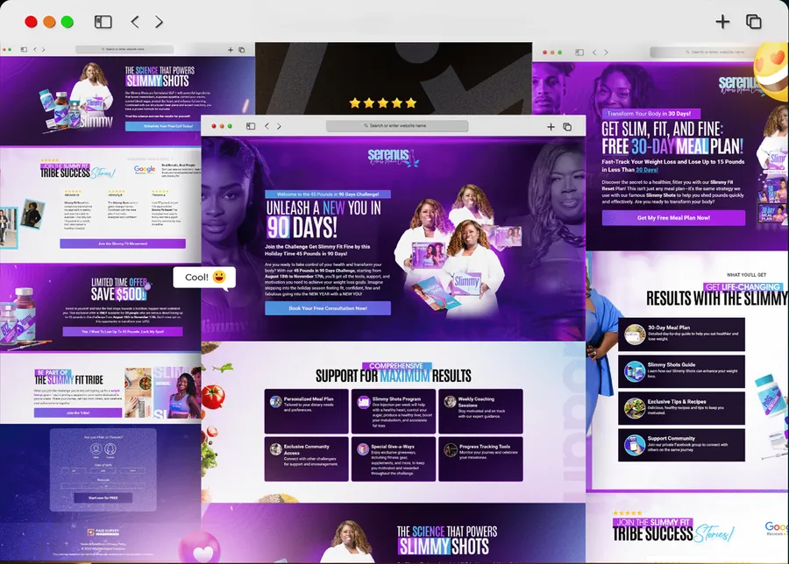Click the forward arrow in the left window
This screenshot has width=789, height=564.
tap(43, 49)
